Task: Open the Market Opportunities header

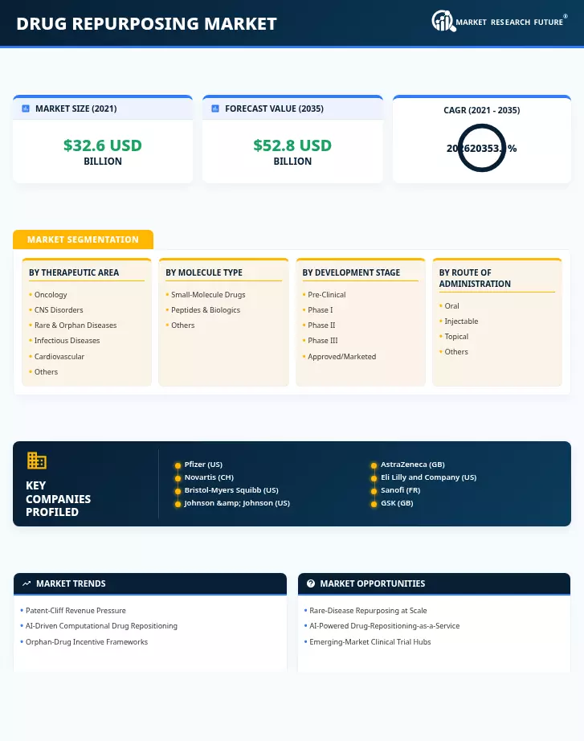Action: 435,583
